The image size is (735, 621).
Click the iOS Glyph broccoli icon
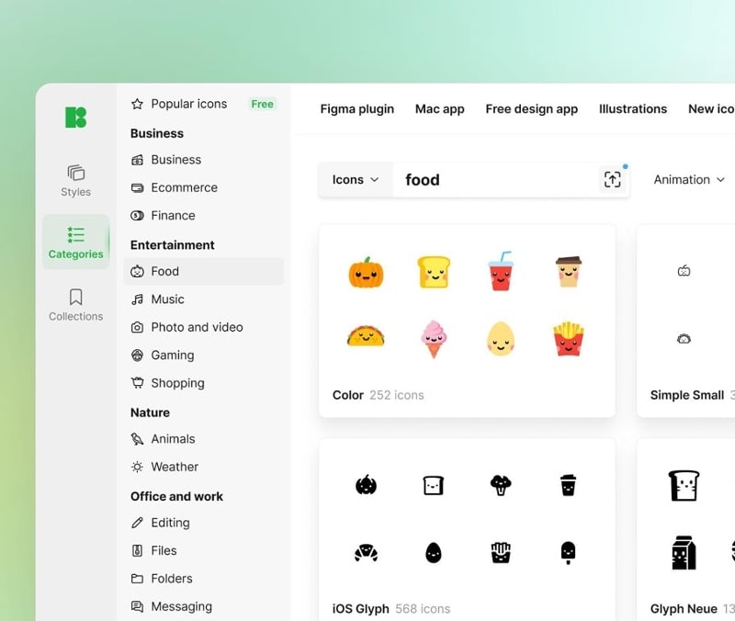click(x=501, y=485)
